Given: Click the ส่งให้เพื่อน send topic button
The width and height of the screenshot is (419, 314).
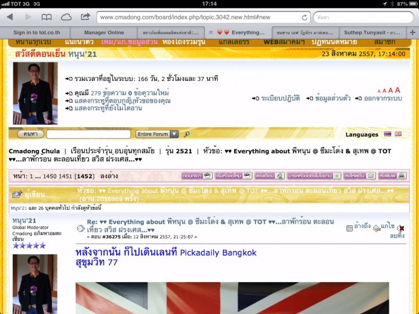Looking at the screenshot, I should coord(359,176).
